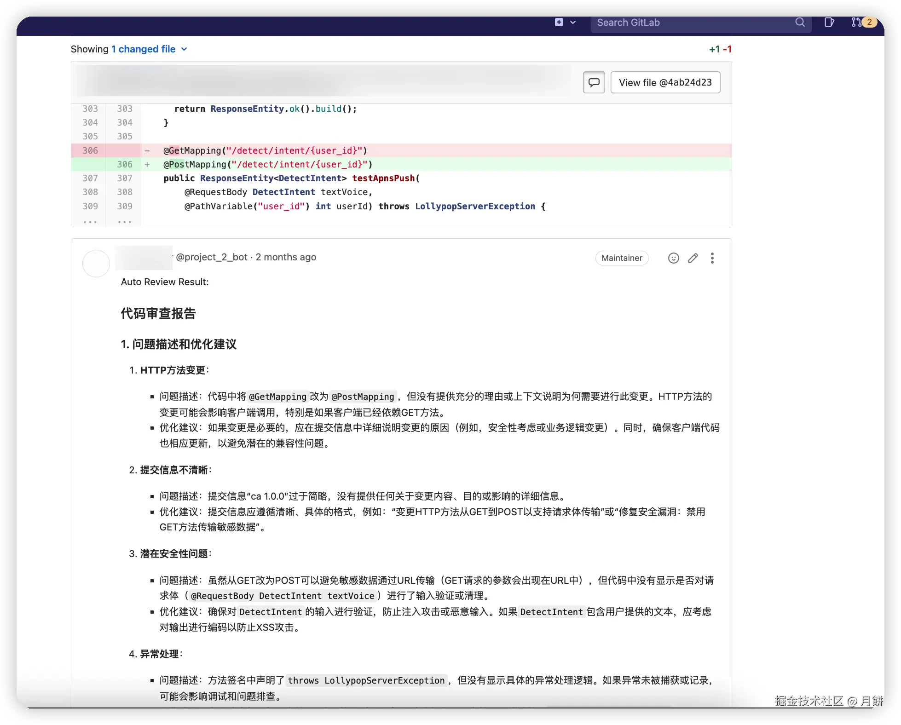Edit the comment using pencil icon

(693, 258)
